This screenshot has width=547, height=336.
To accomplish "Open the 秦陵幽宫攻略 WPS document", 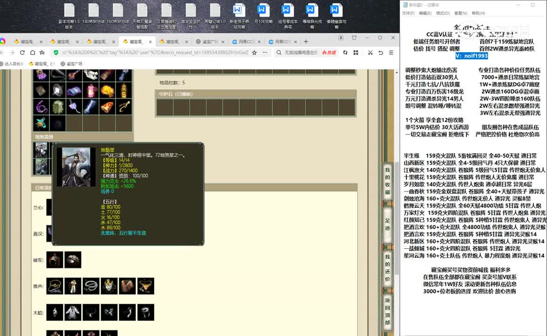I will pos(336,16).
